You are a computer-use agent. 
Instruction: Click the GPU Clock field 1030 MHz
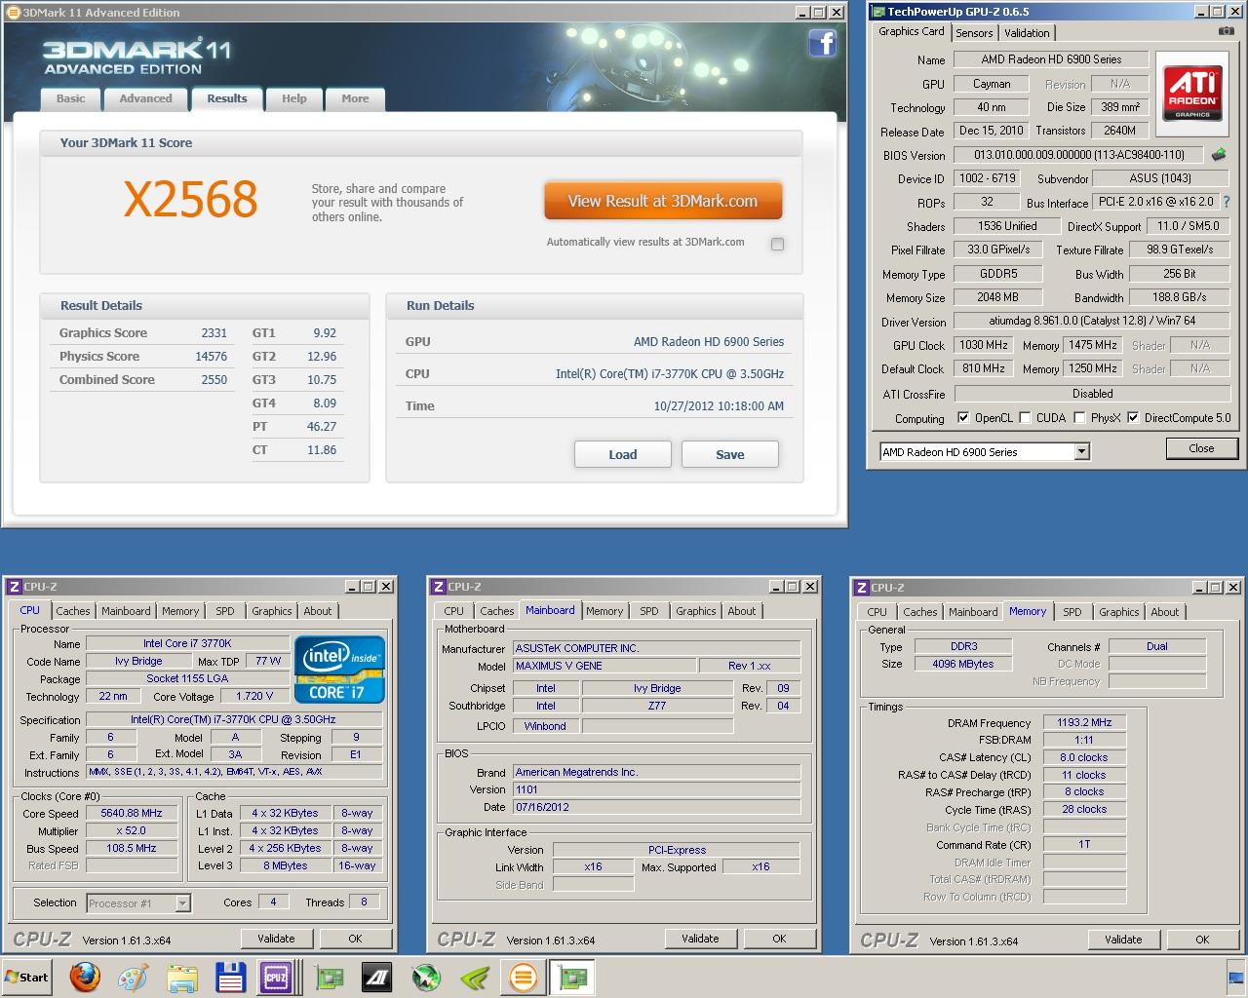984,345
